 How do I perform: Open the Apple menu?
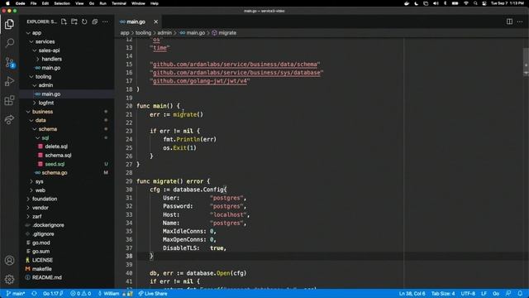(x=7, y=3)
